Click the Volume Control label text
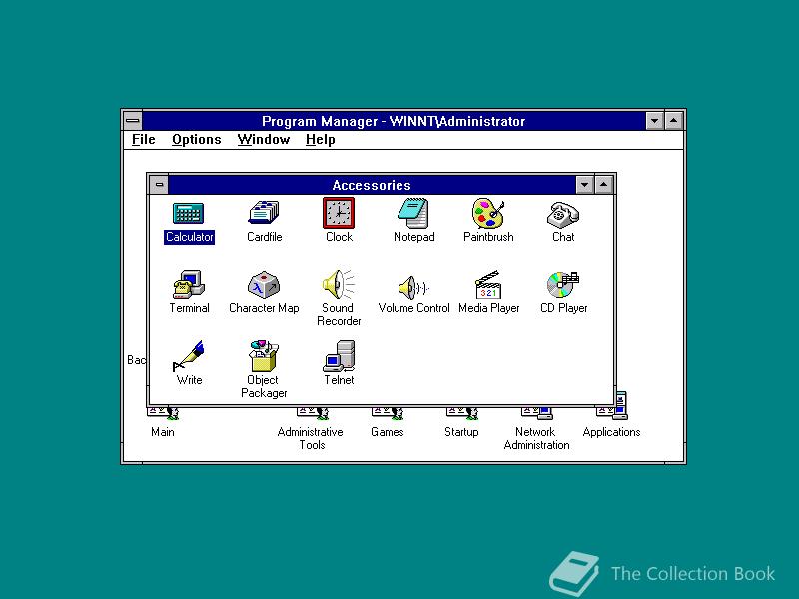799x599 pixels. tap(413, 308)
